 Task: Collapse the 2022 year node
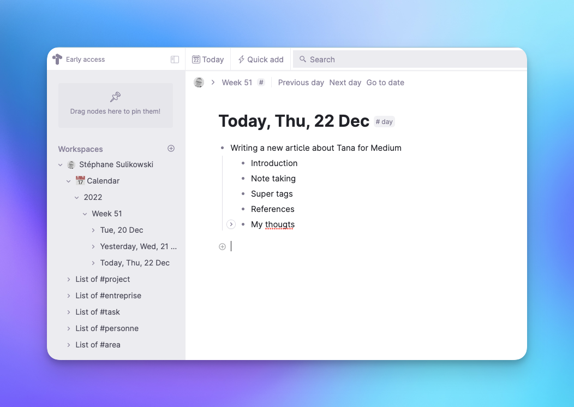[77, 197]
